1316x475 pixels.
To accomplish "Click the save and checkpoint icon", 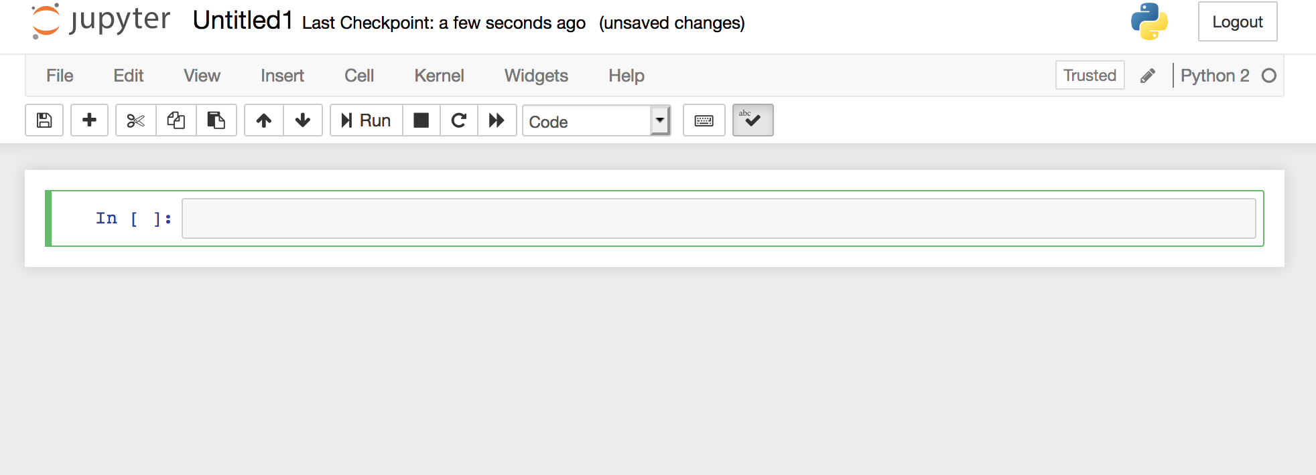I will coord(44,120).
